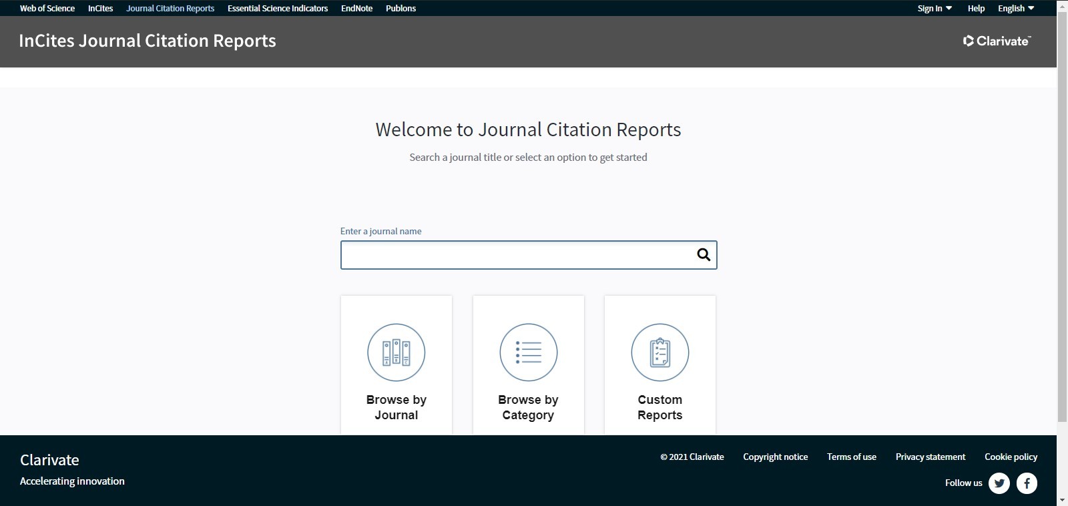
Task: Click the scrollbar down arrow
Action: point(1062,500)
